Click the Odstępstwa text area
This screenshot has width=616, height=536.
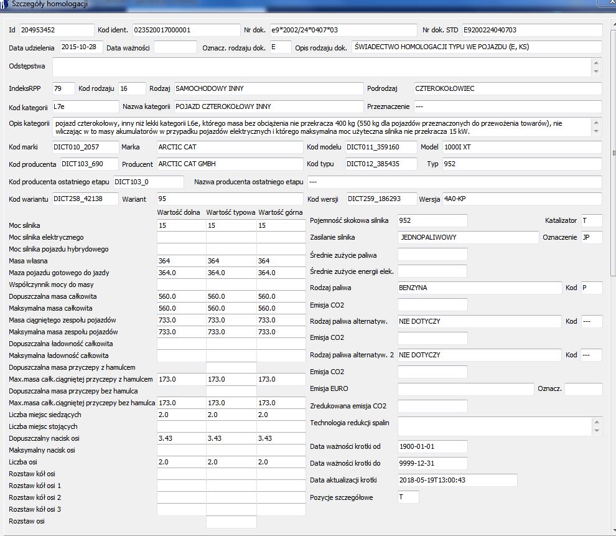click(x=321, y=67)
